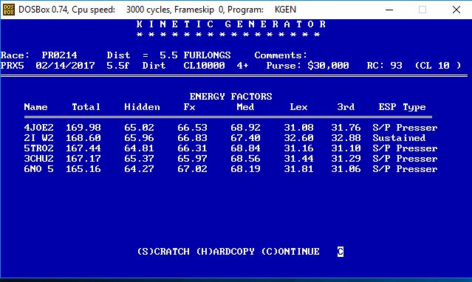Click the date 02/14/2017
472x282 pixels.
tap(65, 65)
